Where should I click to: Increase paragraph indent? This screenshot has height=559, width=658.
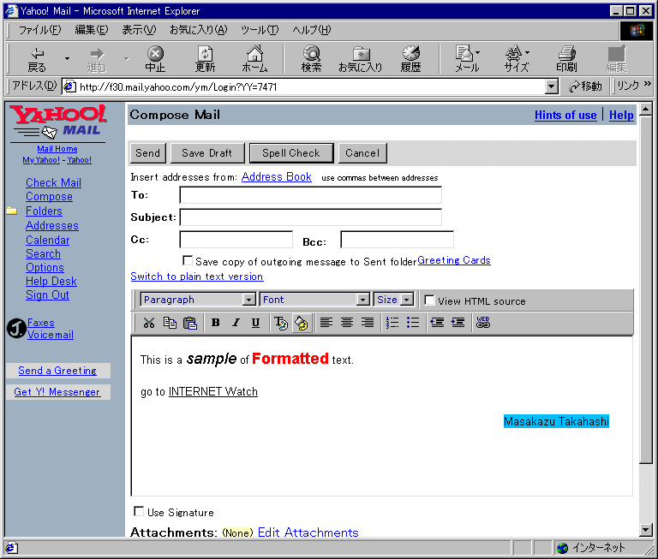458,322
